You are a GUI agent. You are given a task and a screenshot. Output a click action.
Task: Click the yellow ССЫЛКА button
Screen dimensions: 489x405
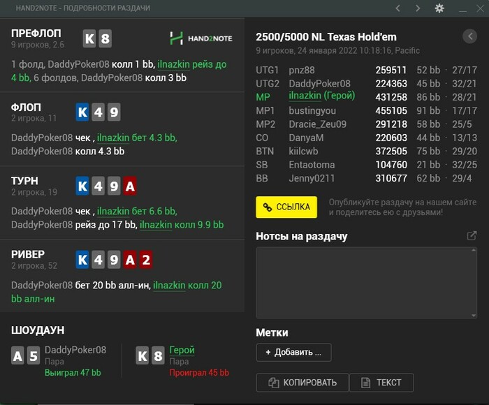tap(286, 207)
